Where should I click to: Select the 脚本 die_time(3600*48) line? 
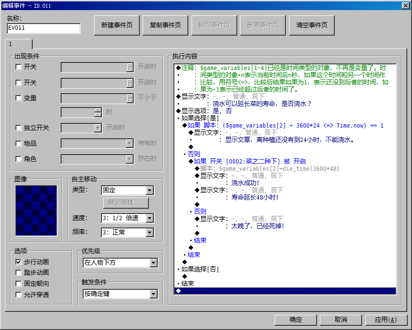(285, 168)
